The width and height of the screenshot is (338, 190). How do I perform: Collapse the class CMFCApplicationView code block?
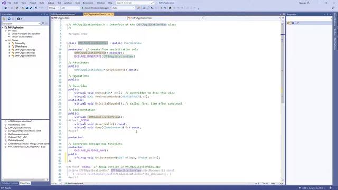pyautogui.click(x=67, y=43)
